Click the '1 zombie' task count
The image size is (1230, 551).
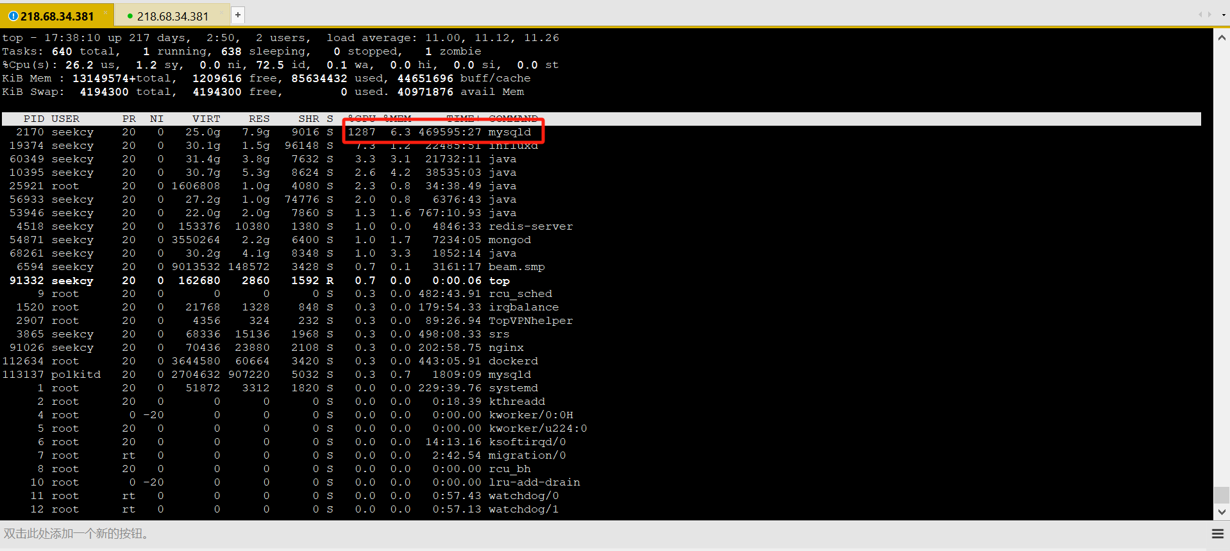pyautogui.click(x=453, y=51)
